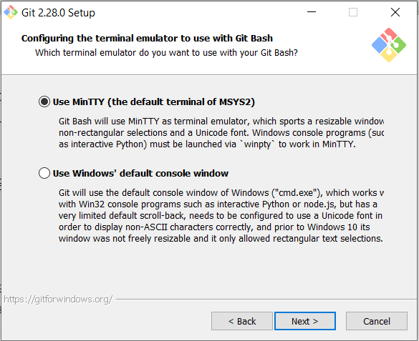Image resolution: width=419 pixels, height=341 pixels.
Task: Click the 'Use Windows' default console window' label text
Action: point(140,173)
